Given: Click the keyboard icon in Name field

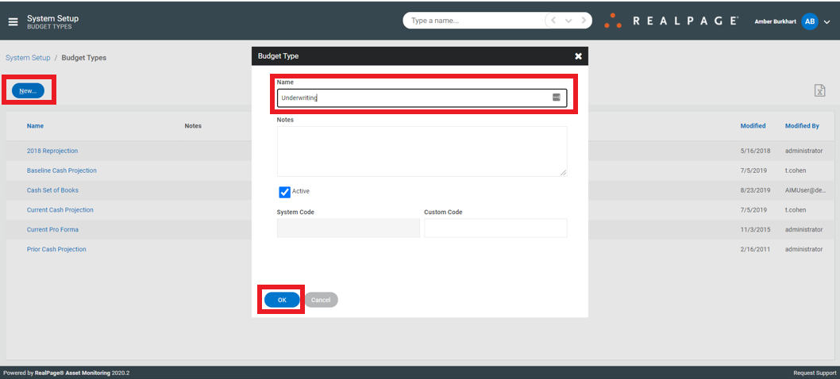Looking at the screenshot, I should coord(556,98).
